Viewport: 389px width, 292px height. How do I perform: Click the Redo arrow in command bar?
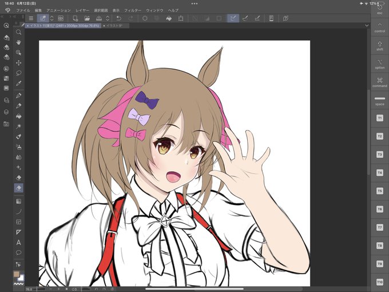click(130, 18)
